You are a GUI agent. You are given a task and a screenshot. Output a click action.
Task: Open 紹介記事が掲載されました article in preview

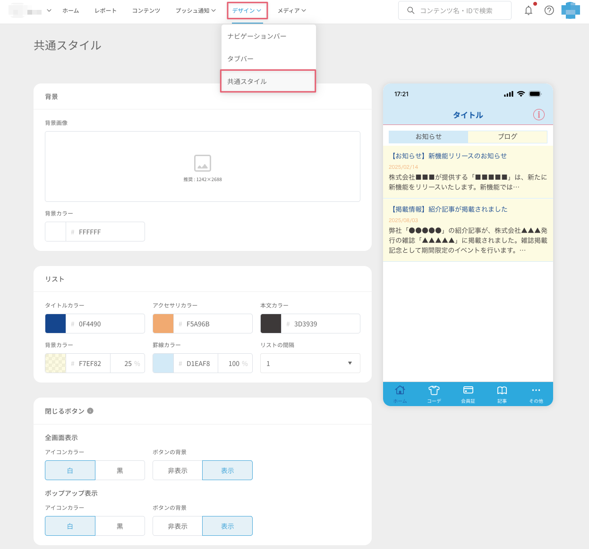coord(468,230)
